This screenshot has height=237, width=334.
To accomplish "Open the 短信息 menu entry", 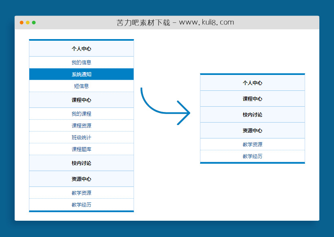I will tap(81, 86).
